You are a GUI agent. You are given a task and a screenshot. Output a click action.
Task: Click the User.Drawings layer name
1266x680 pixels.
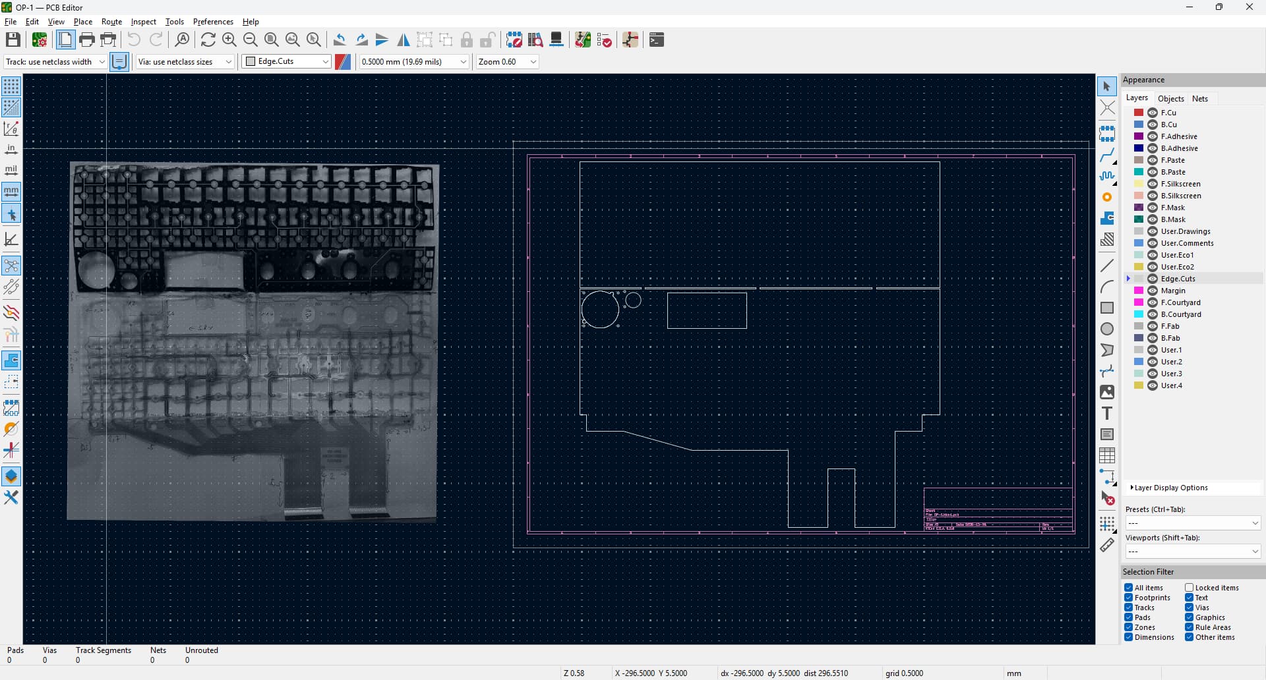[x=1186, y=231]
